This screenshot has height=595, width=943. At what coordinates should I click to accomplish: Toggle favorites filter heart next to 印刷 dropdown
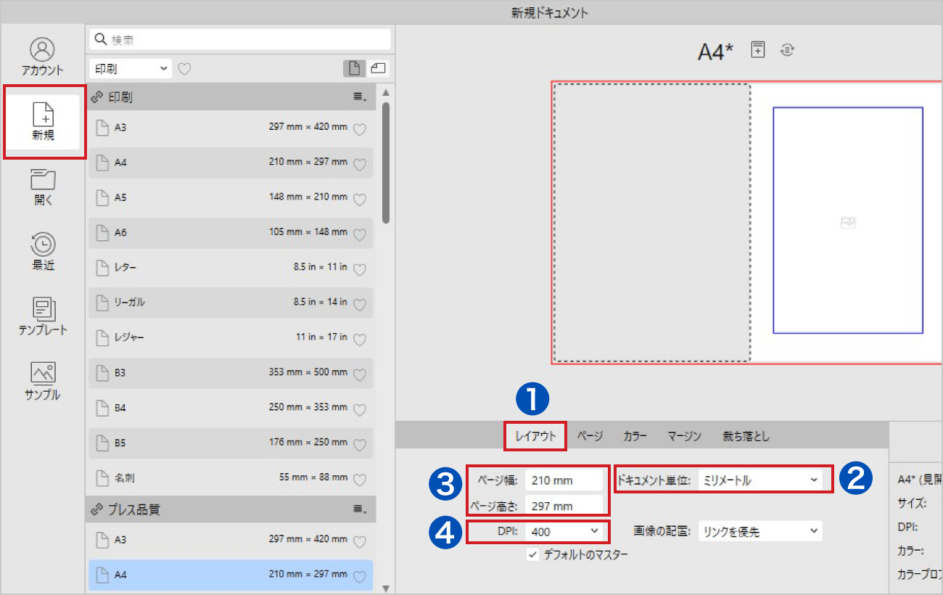[x=185, y=69]
